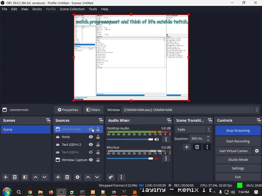The image size is (262, 196).
Task: Open the Edit menu
Action: [x=14, y=9]
